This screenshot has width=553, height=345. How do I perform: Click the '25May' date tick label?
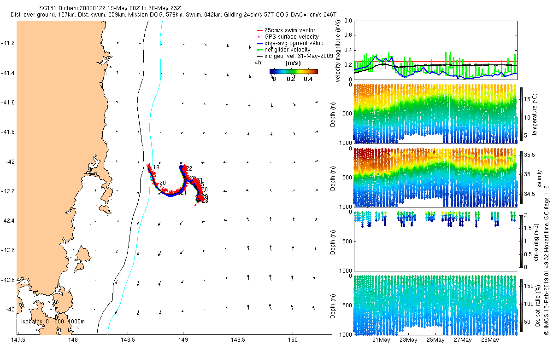pyautogui.click(x=436, y=340)
